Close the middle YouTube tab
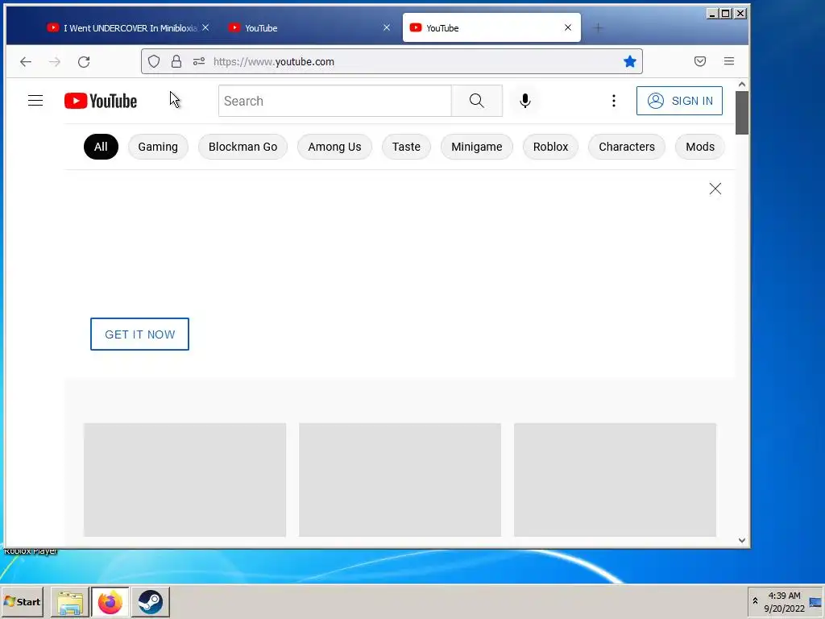 387,27
